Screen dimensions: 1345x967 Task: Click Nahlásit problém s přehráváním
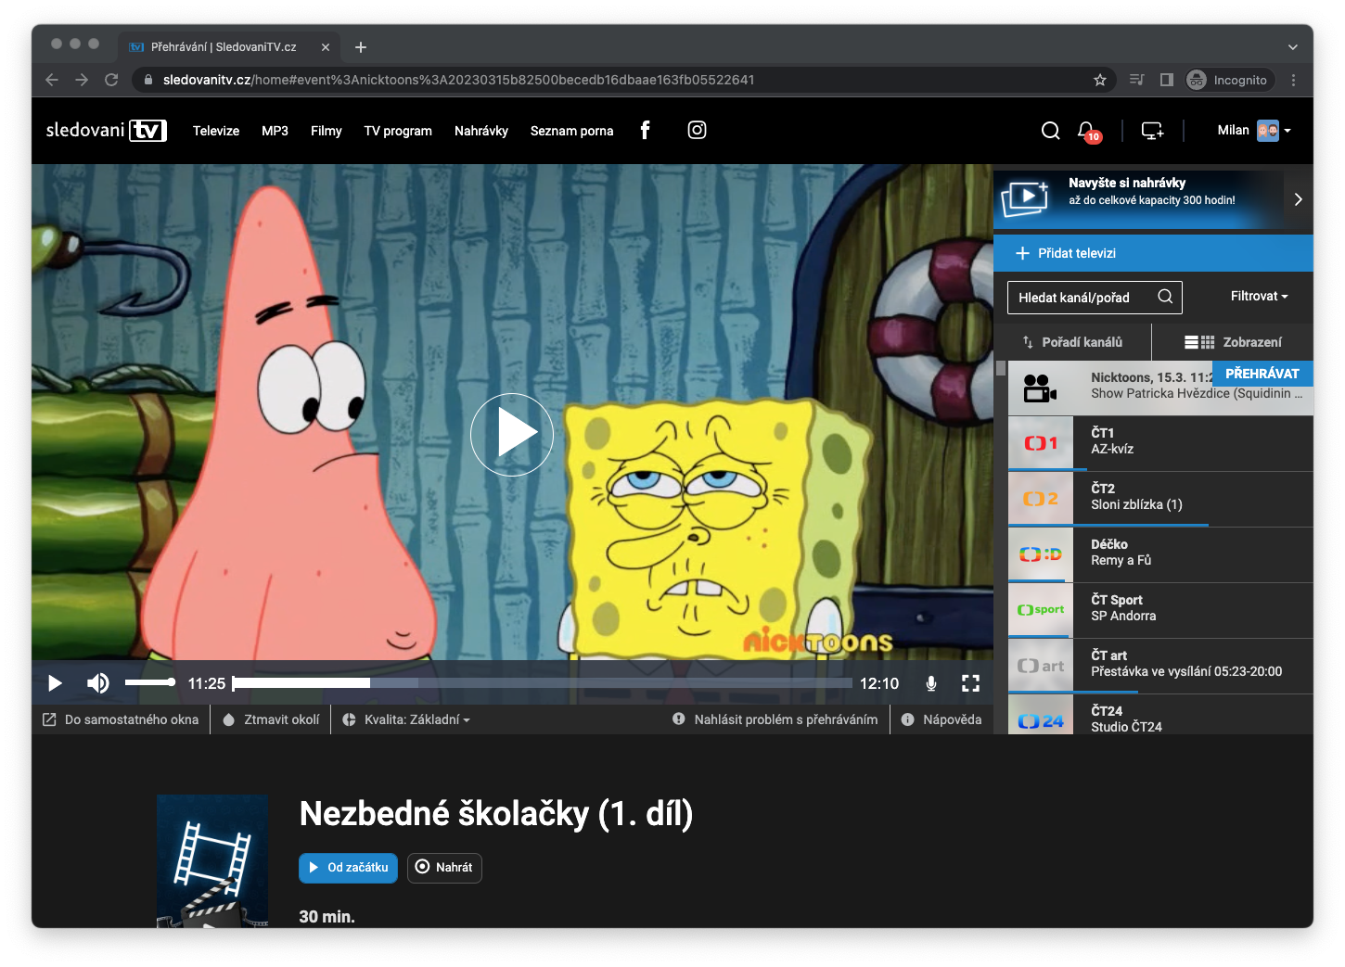point(775,719)
